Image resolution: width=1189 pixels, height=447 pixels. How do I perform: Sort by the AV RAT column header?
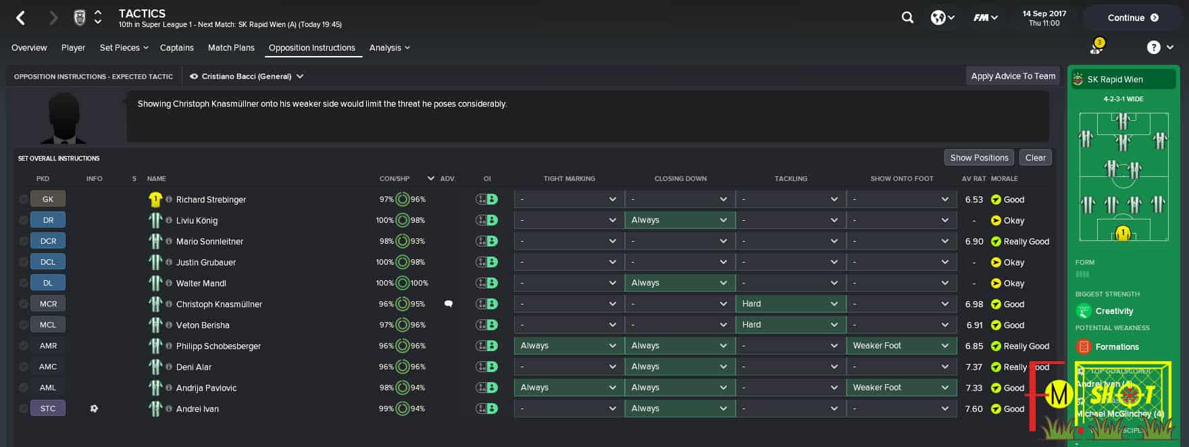click(973, 179)
